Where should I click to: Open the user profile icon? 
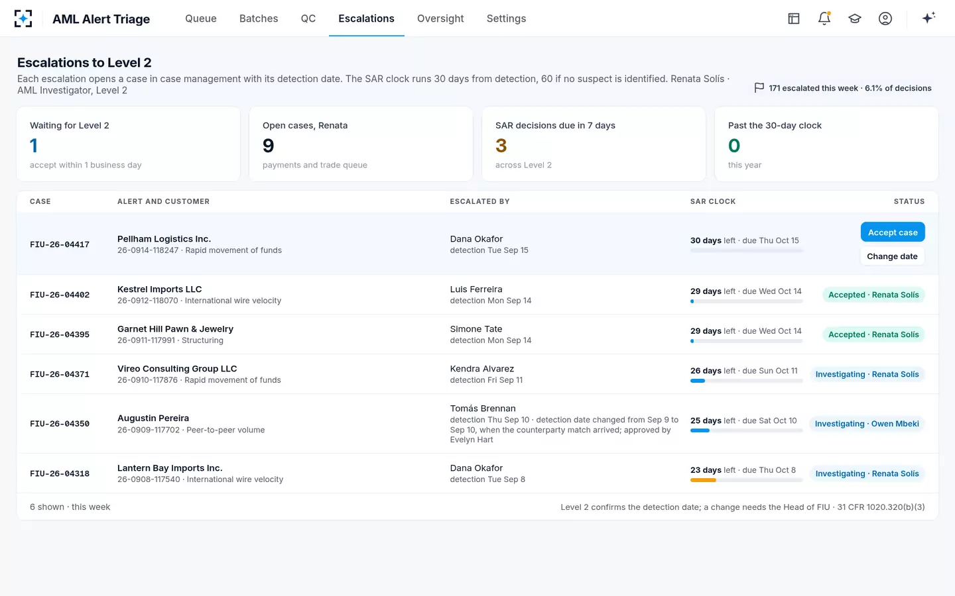885,19
